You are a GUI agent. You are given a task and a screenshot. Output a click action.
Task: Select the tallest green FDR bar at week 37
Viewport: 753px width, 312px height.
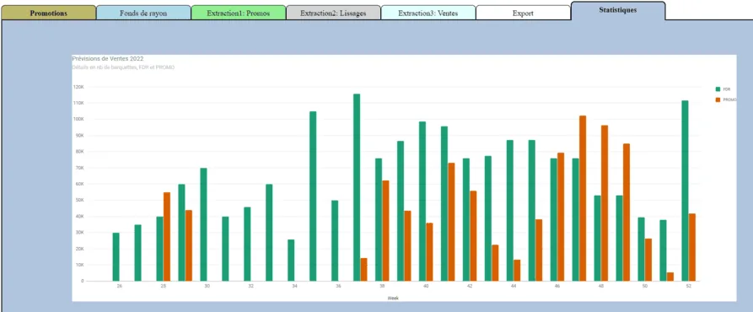(357, 187)
